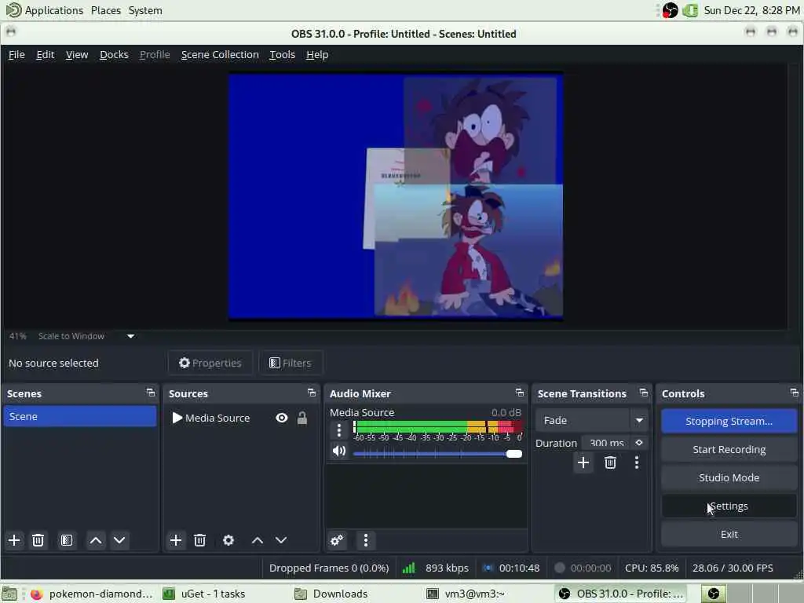Open source properties gear in Sources dock

click(228, 540)
